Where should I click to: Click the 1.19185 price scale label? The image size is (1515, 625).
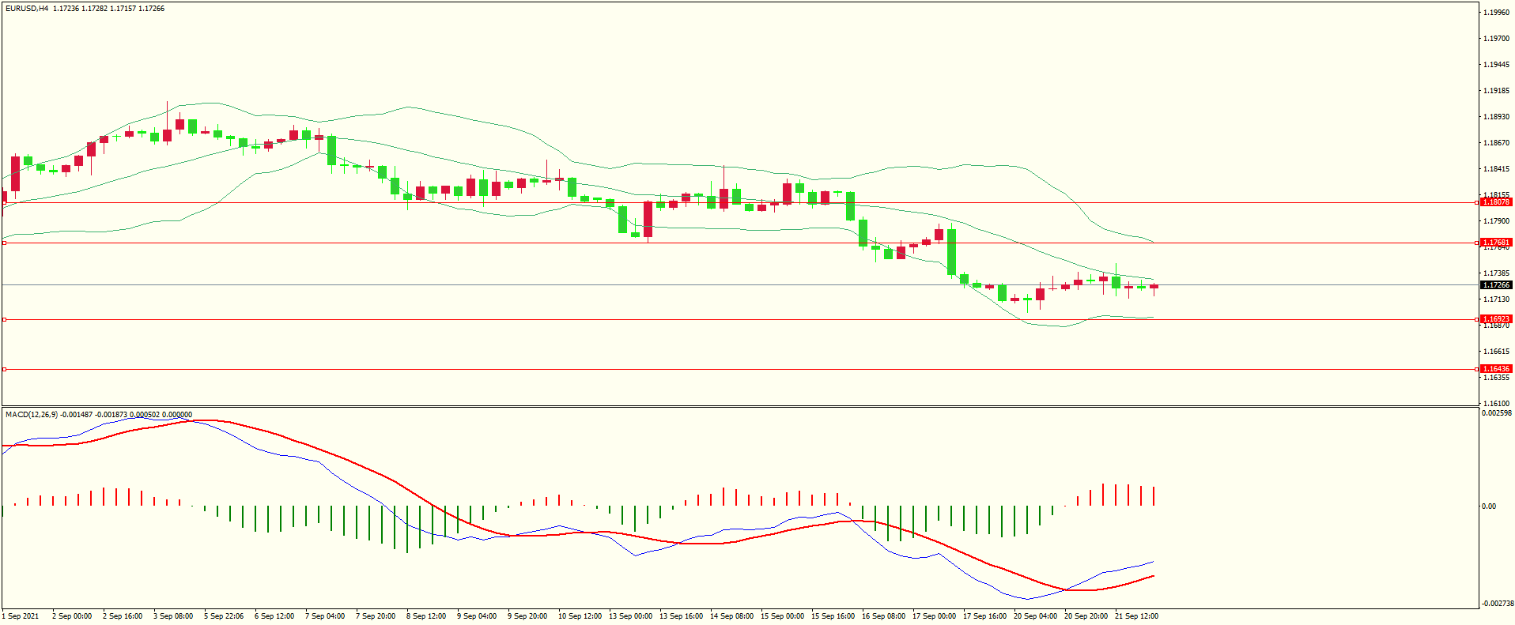point(1496,91)
